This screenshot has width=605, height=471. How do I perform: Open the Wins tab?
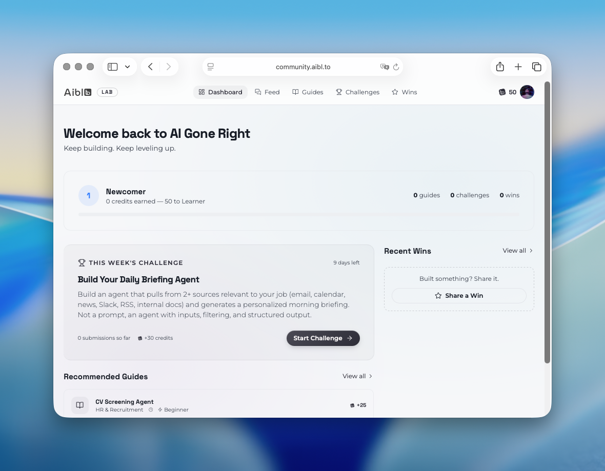[x=405, y=92]
